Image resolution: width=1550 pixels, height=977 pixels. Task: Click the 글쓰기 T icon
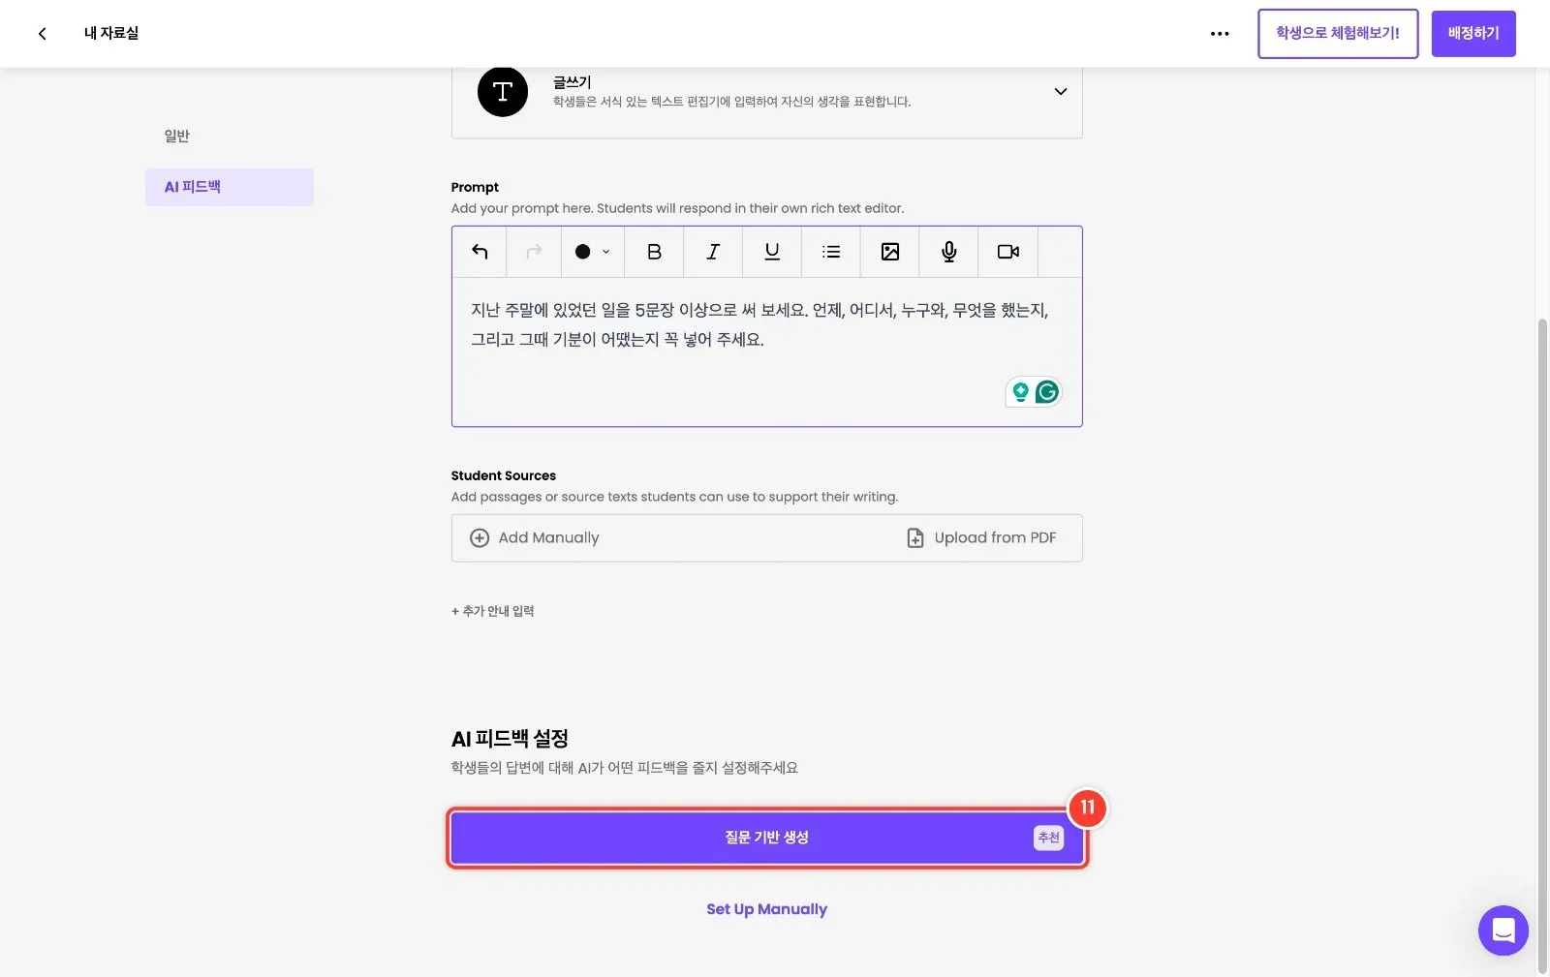(x=503, y=92)
